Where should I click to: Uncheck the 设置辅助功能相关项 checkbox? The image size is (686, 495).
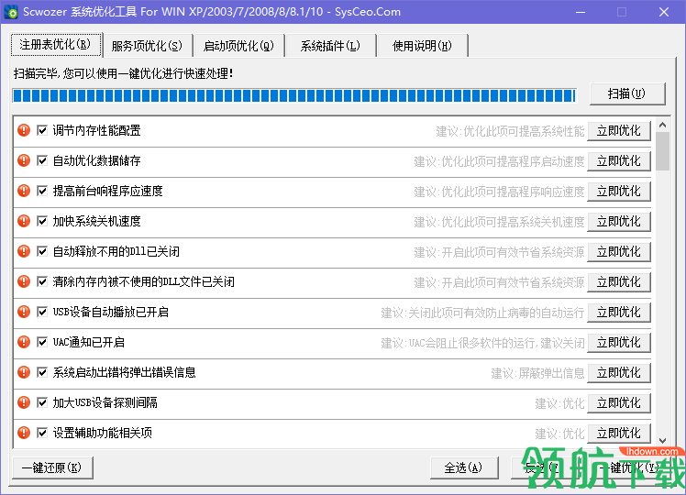point(42,433)
